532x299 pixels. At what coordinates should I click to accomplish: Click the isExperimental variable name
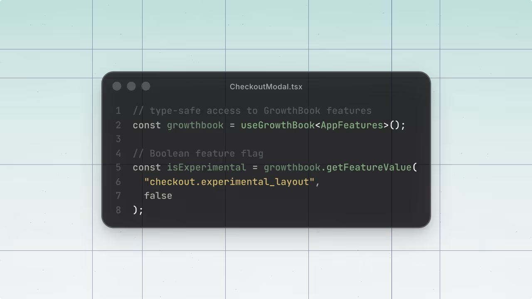(x=207, y=167)
